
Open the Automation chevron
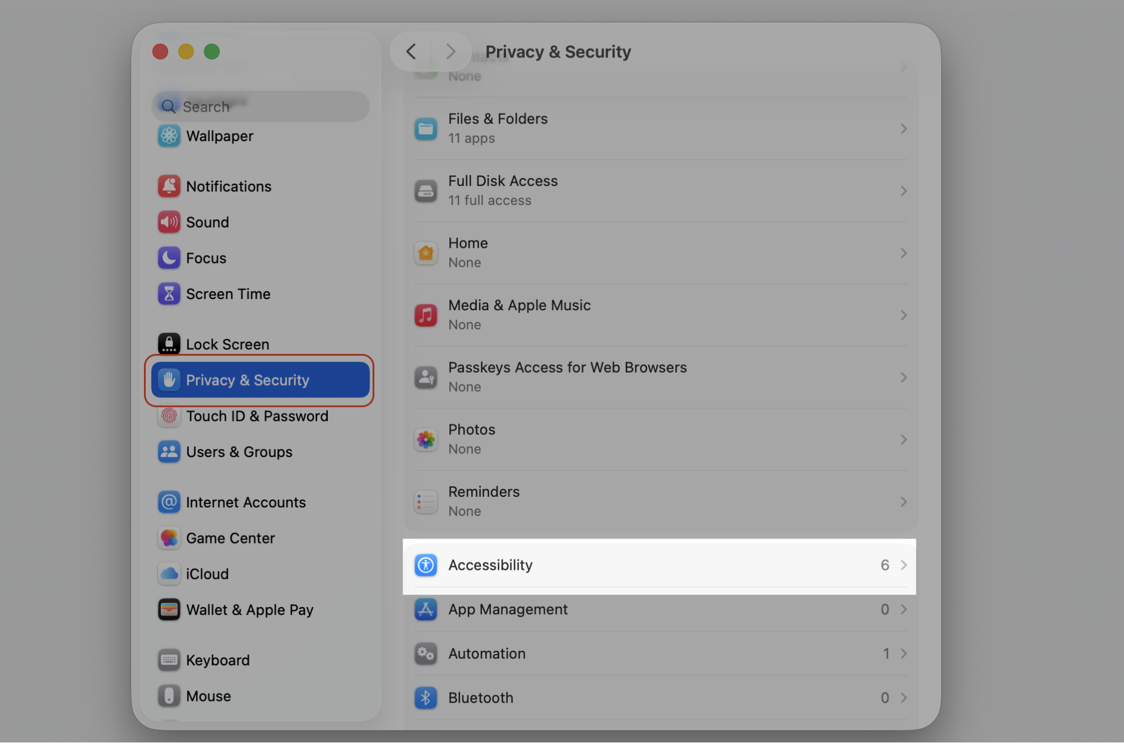click(904, 654)
